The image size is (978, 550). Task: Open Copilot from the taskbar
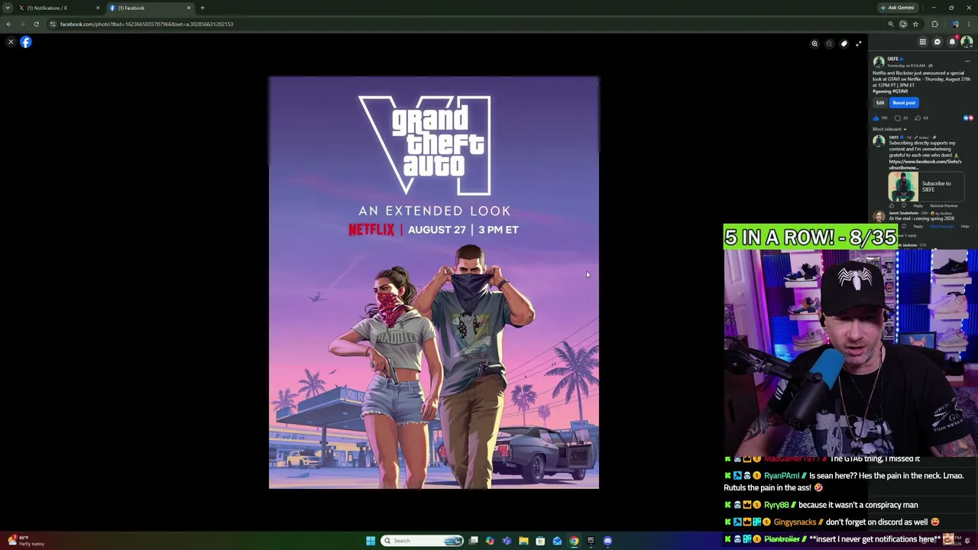[490, 541]
